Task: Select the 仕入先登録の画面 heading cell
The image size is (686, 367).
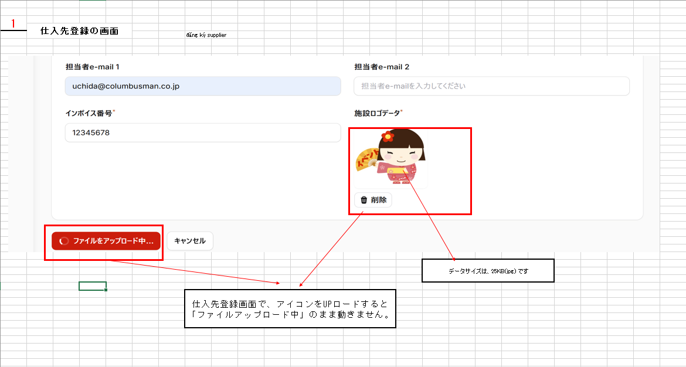Action: [79, 31]
